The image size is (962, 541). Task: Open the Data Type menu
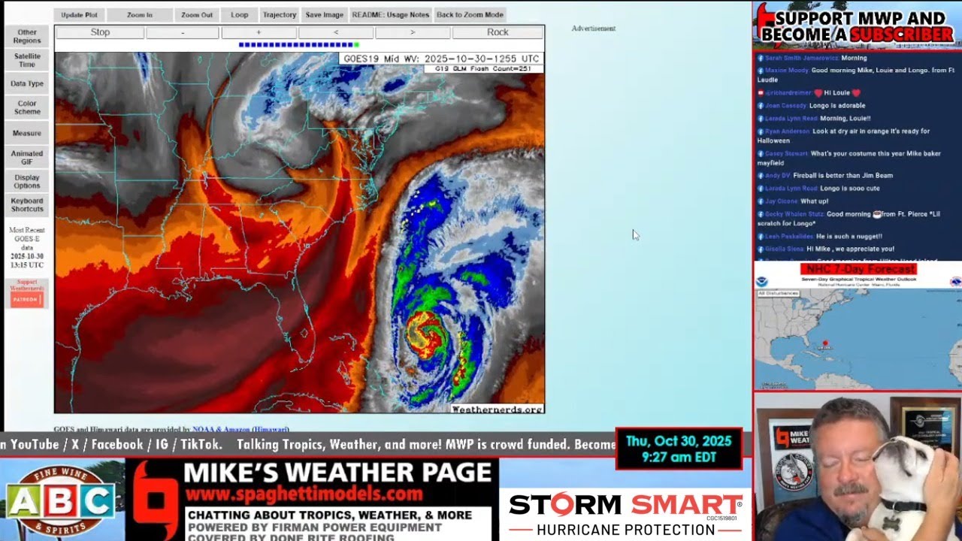pos(27,83)
